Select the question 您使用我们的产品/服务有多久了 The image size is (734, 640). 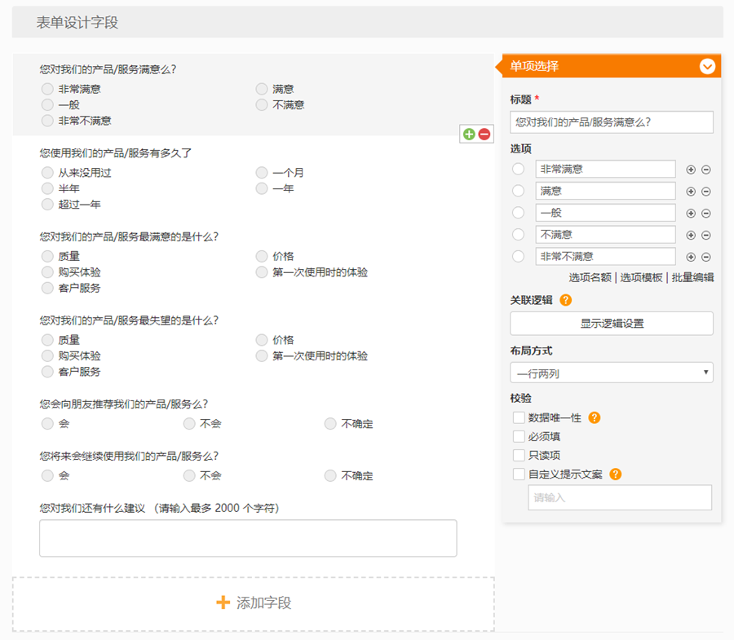(116, 153)
